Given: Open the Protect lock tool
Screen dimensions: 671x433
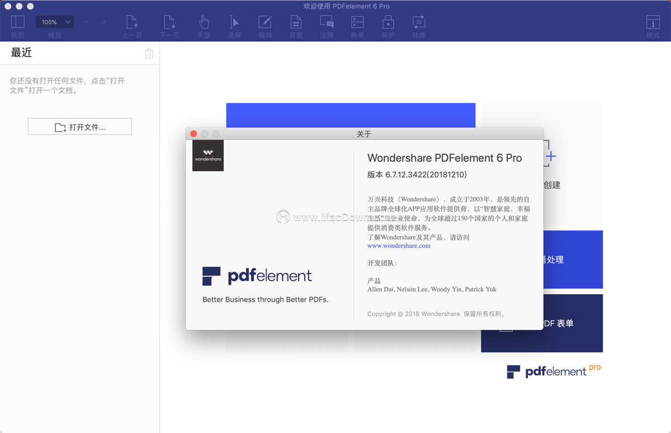Looking at the screenshot, I should point(388,22).
